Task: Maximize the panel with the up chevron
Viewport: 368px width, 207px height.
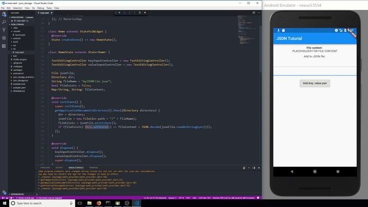Action: coord(249,168)
